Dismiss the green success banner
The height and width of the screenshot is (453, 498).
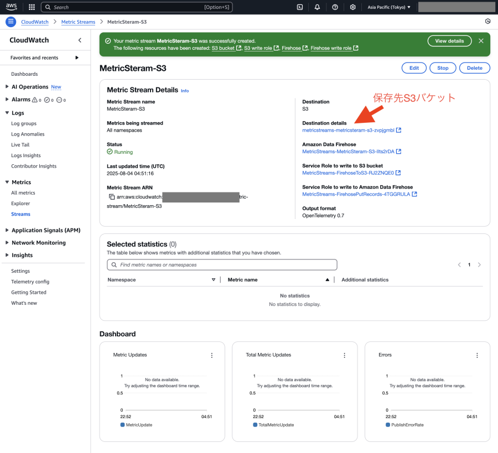click(x=481, y=40)
